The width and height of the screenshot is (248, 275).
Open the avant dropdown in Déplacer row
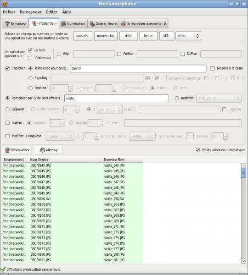tap(109, 110)
